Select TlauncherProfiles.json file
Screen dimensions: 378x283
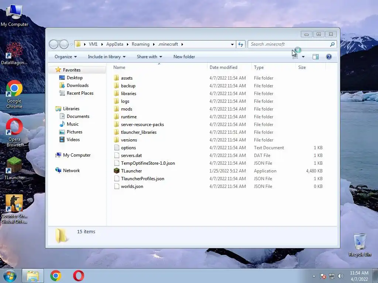142,179
